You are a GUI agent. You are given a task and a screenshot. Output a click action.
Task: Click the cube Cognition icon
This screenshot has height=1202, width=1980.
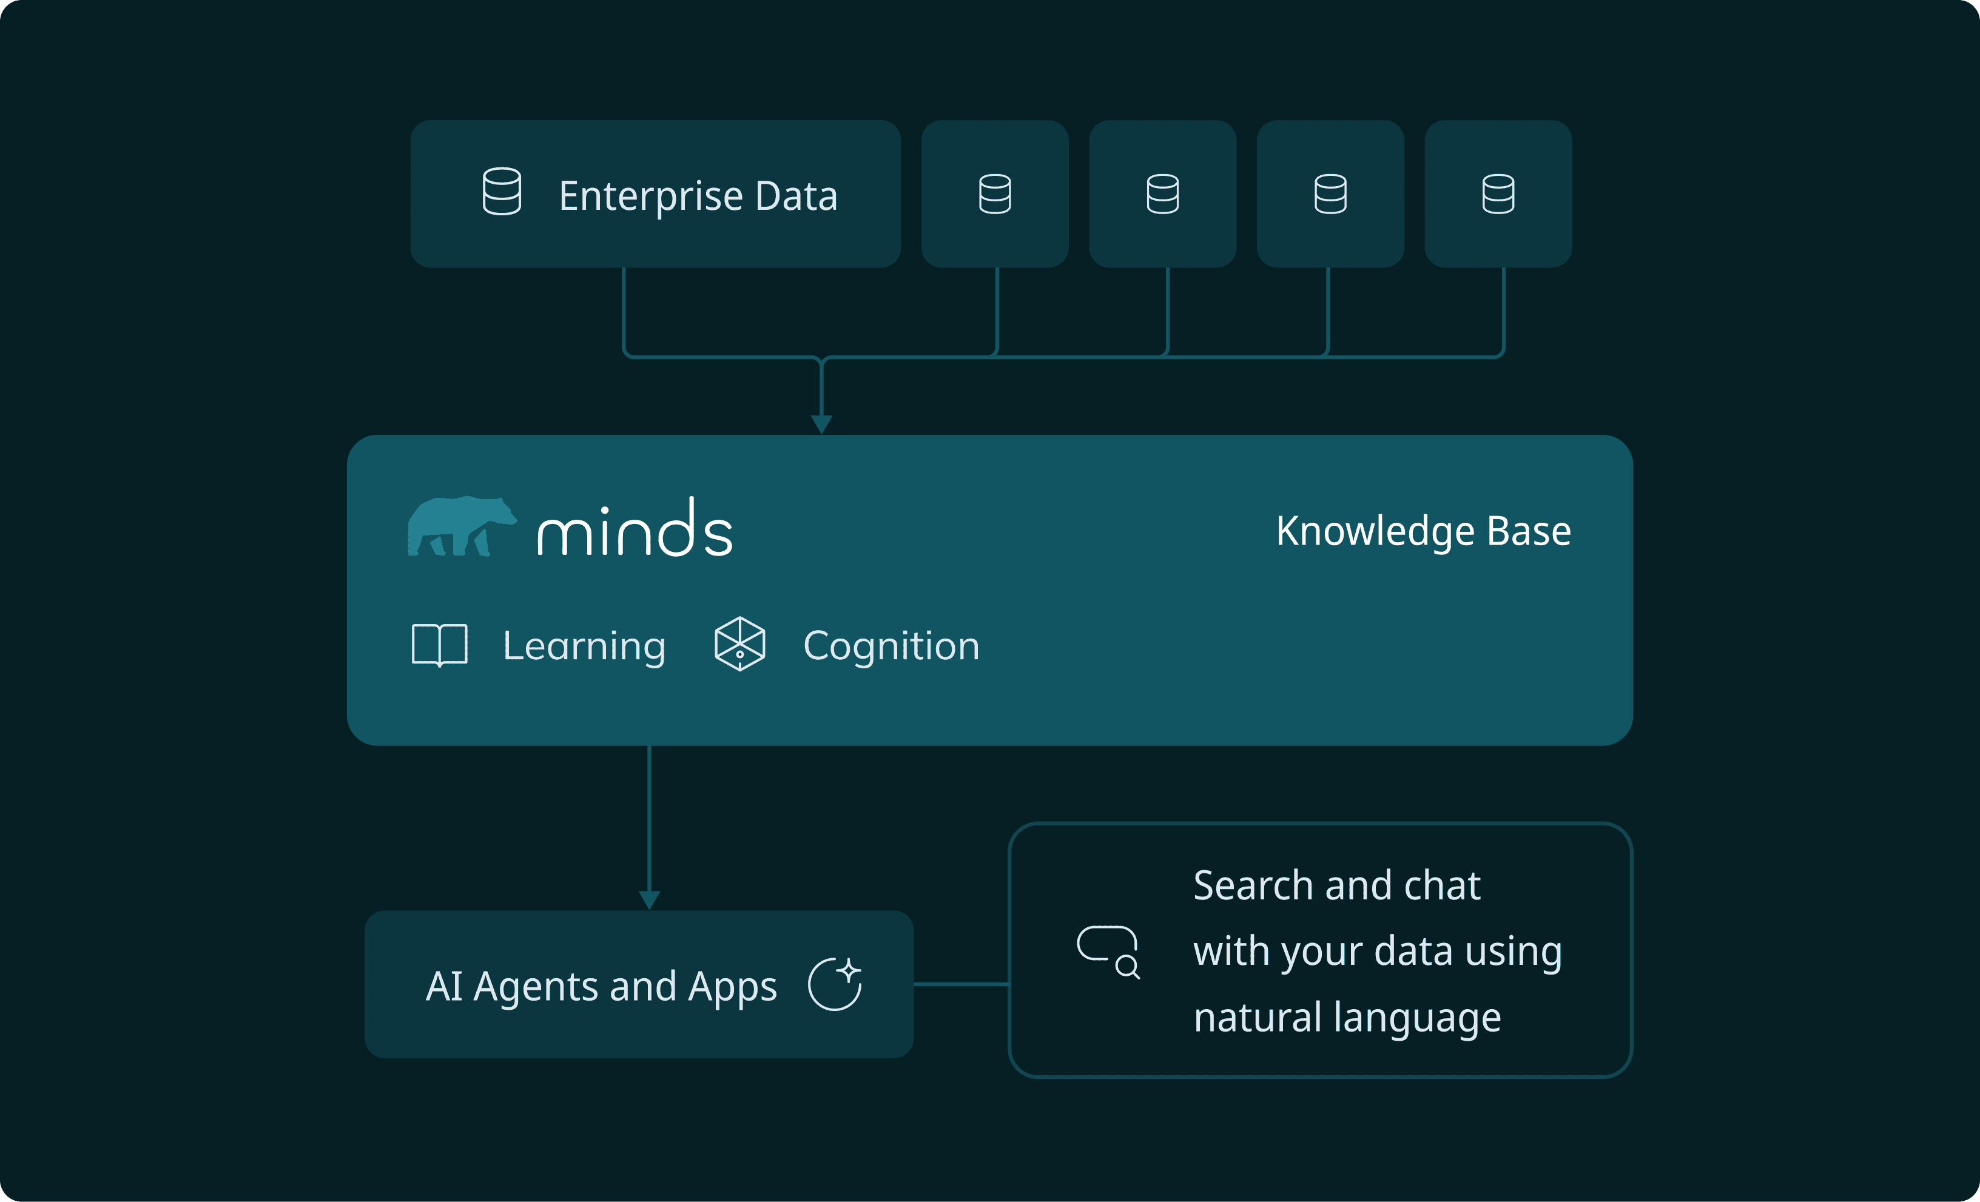[739, 645]
